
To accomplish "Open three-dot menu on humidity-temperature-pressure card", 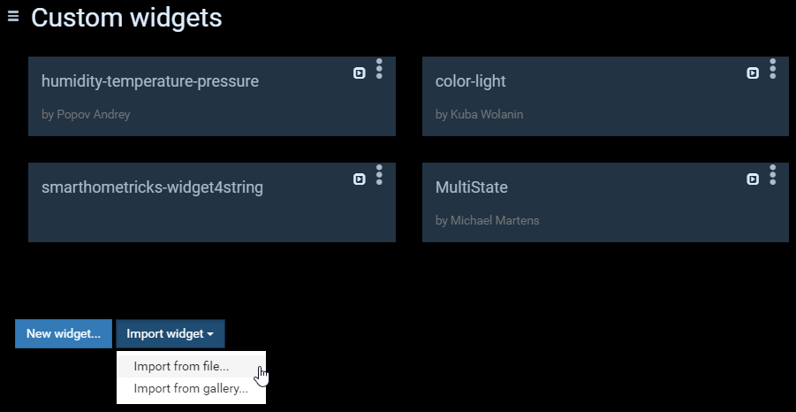I will [379, 69].
